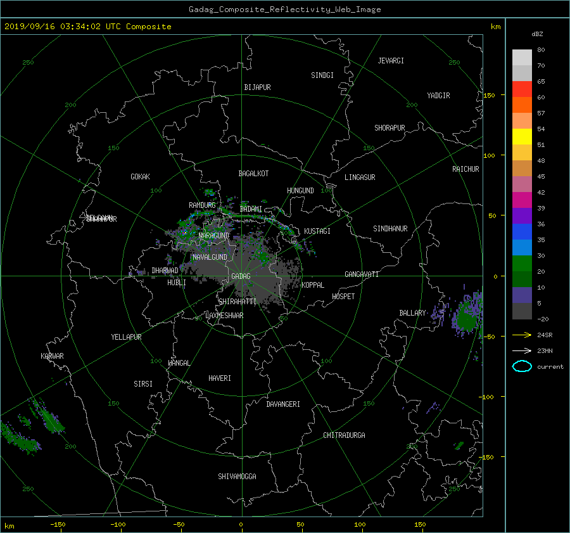Click the SHIRAHATTI city label

pos(237,302)
